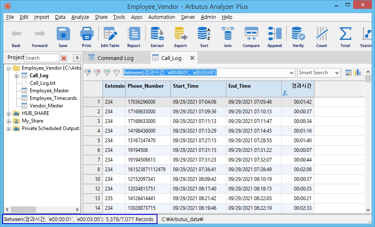
Task: Open the Count tool
Action: (322, 37)
